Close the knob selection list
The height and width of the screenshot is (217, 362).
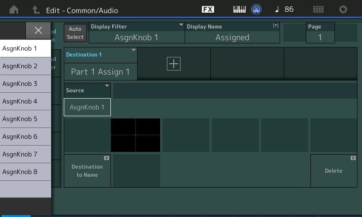38,30
